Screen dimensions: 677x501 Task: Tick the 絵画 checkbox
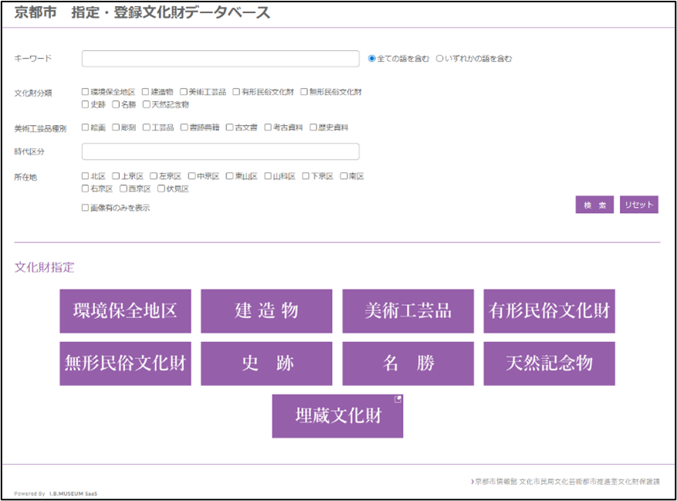[86, 127]
